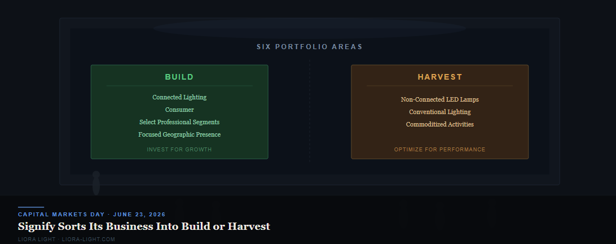This screenshot has height=244, width=616.
Task: Click Select Professional Segments entry
Action: 179,122
